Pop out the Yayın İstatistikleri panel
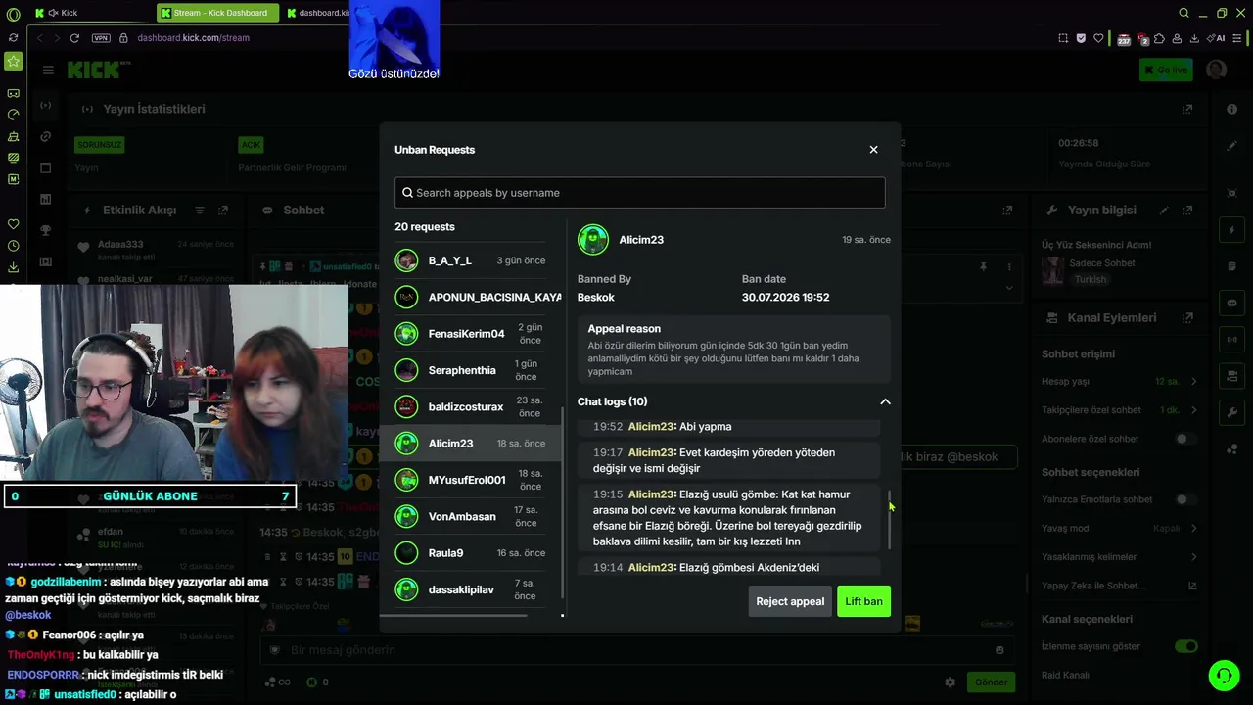The image size is (1253, 705). [1187, 109]
